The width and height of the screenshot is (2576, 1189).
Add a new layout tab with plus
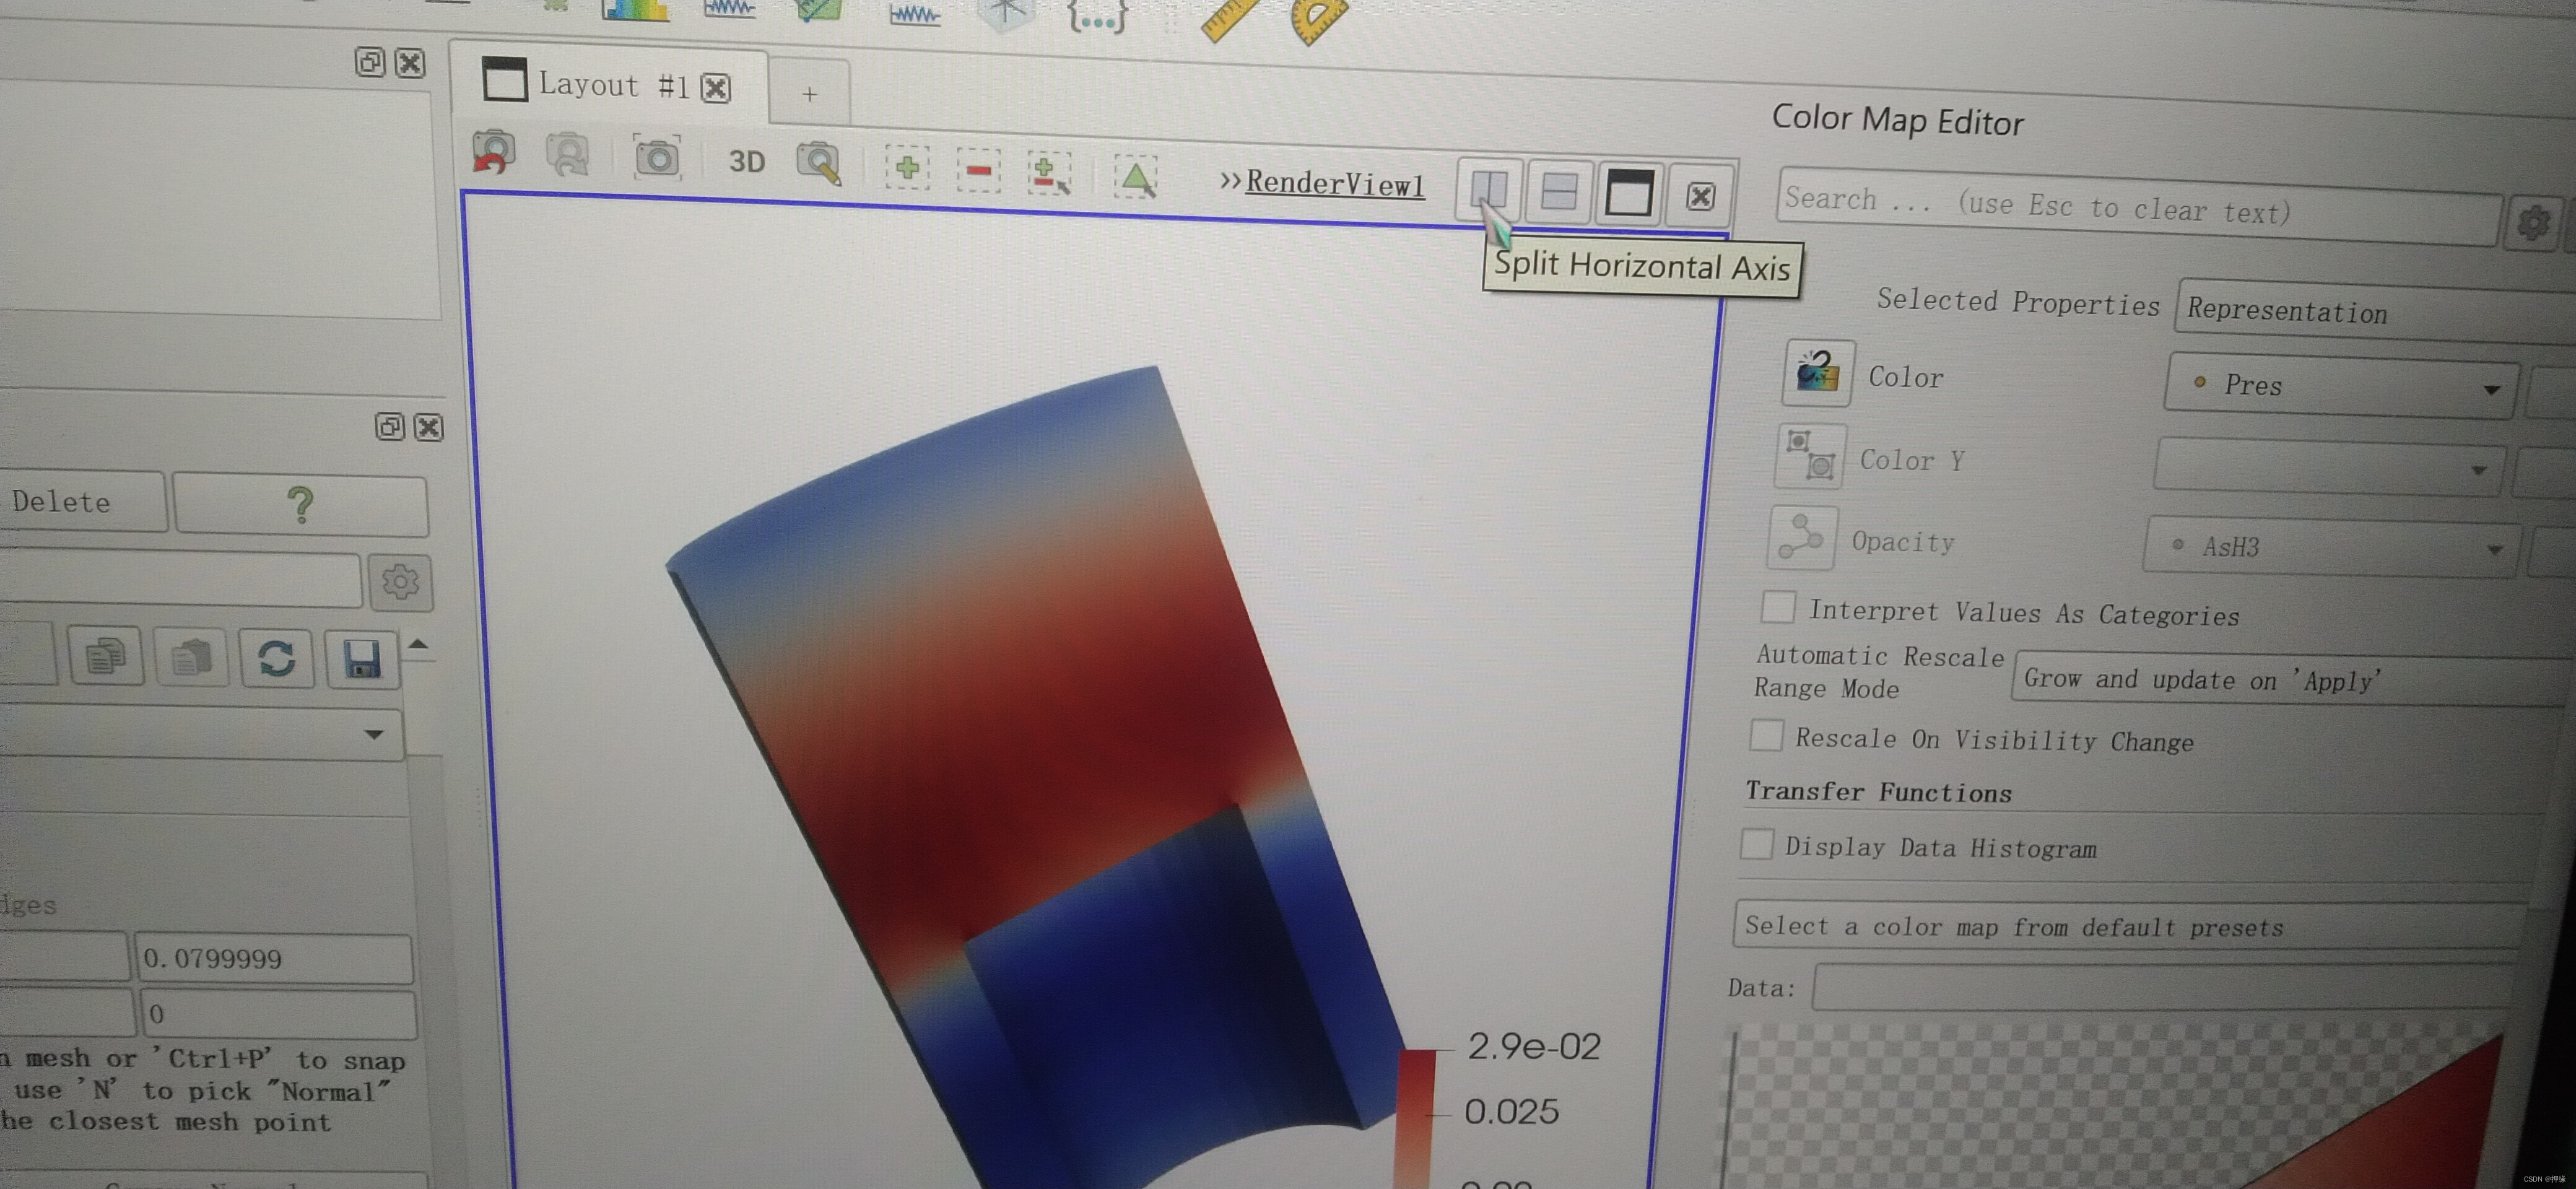(810, 94)
